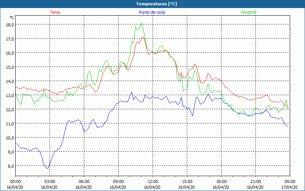305x191 pixels.
Task: Click the 17,0 y-axis value
Action: coord(10,39)
